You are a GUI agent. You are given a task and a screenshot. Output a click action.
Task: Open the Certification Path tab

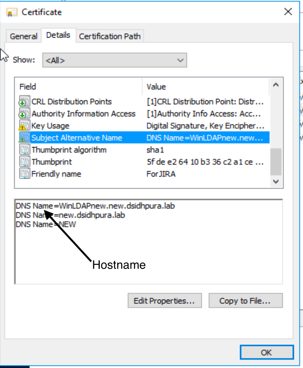pyautogui.click(x=110, y=36)
